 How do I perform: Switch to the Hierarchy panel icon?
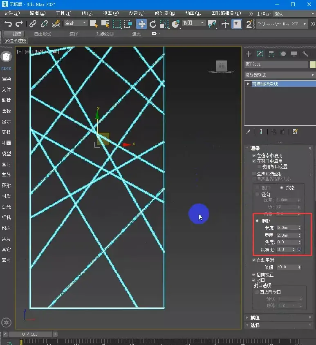[271, 54]
